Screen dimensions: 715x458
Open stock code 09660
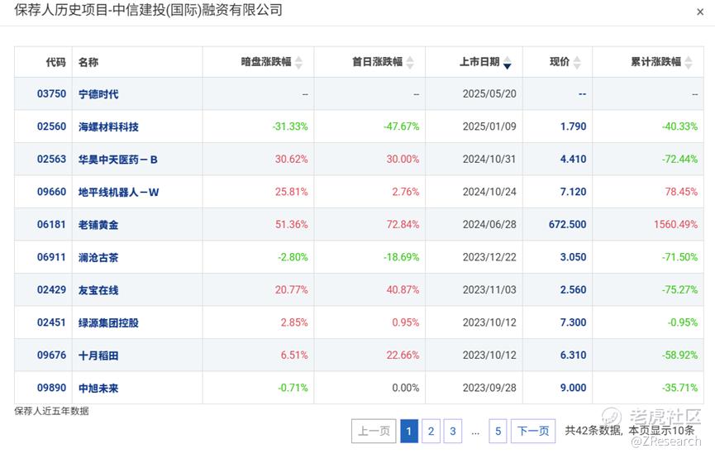pos(51,192)
